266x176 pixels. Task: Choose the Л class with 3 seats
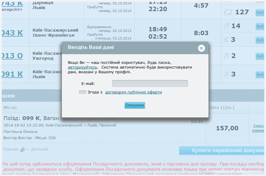tap(260, 74)
